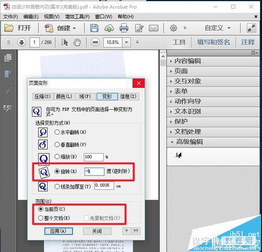Expand the 表单 panel section

tap(213, 91)
